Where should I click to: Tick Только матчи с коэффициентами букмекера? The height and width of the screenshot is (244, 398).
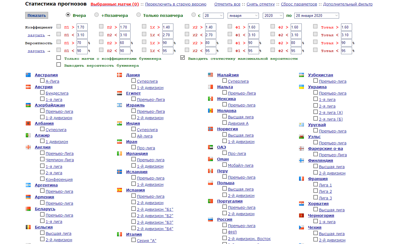(x=59, y=58)
